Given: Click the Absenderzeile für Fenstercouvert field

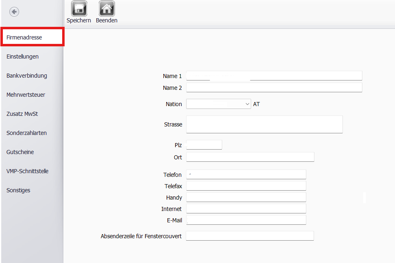Looking at the screenshot, I should pos(250,236).
